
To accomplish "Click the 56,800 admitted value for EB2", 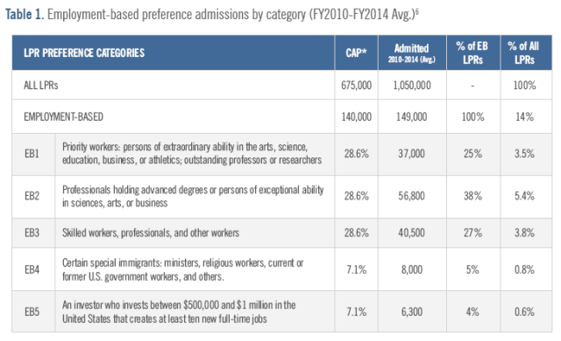I will (411, 196).
